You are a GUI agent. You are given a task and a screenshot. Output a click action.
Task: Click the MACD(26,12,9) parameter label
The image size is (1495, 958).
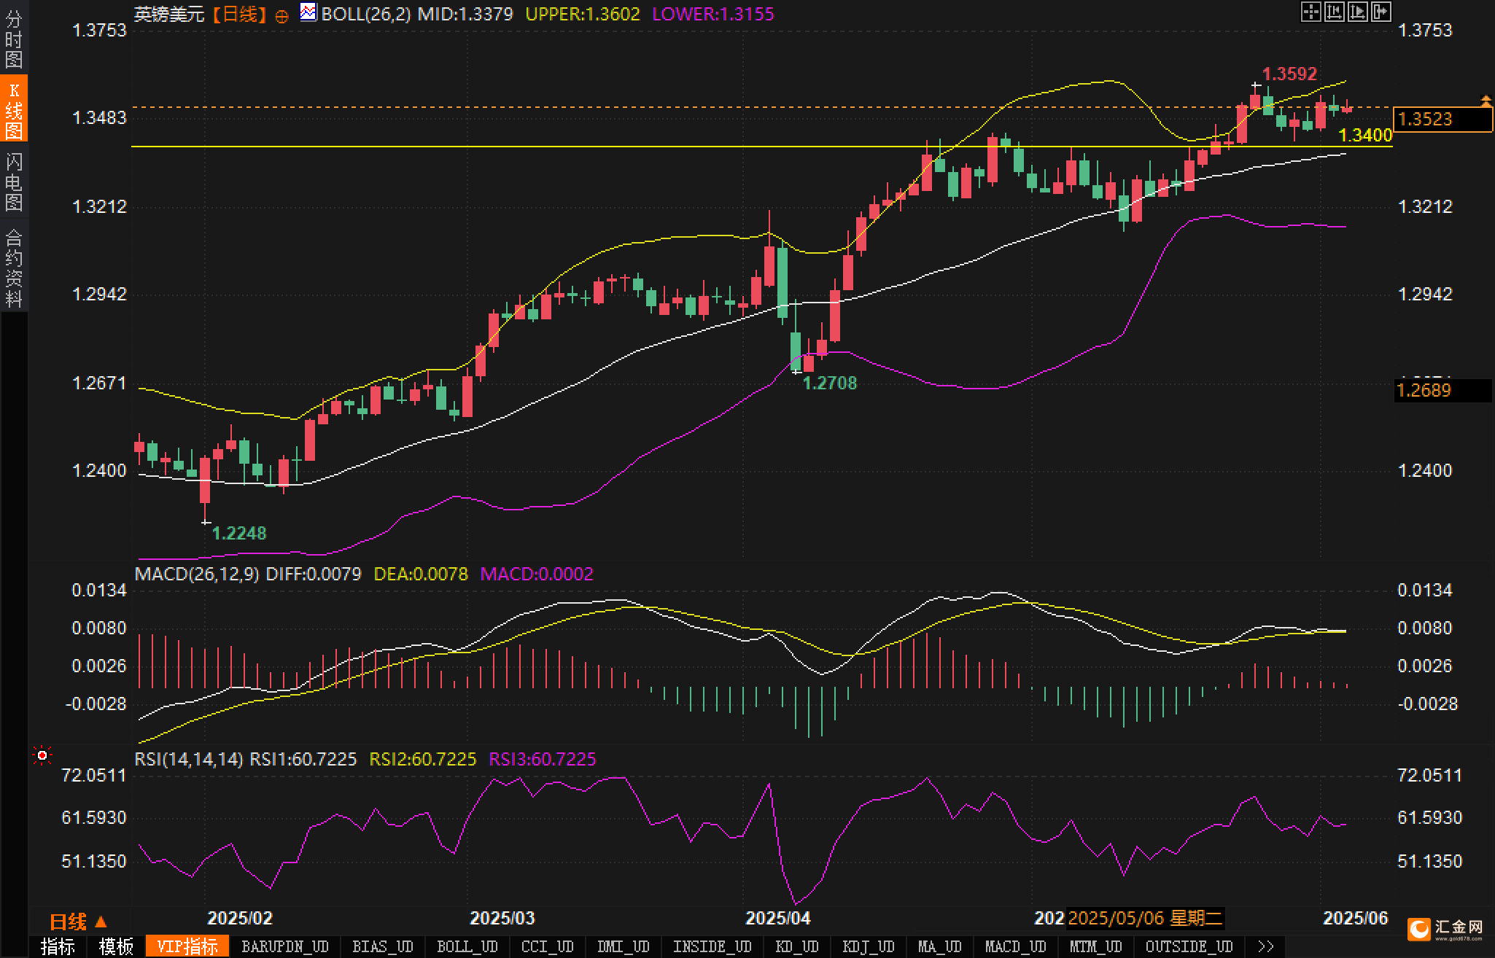point(197,574)
